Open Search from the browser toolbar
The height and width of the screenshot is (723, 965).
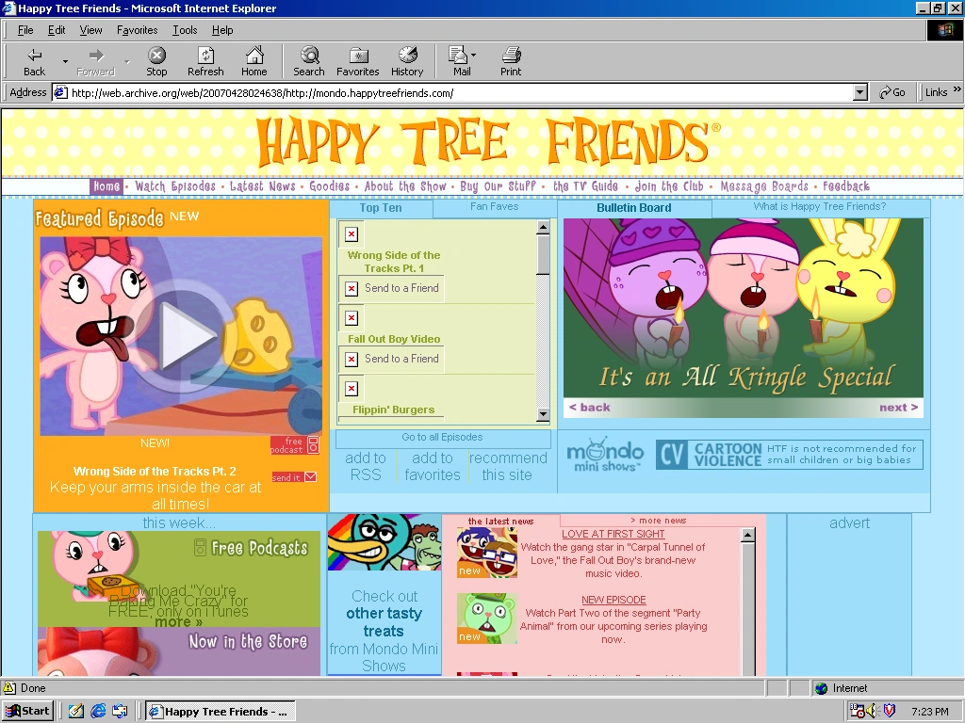[308, 60]
